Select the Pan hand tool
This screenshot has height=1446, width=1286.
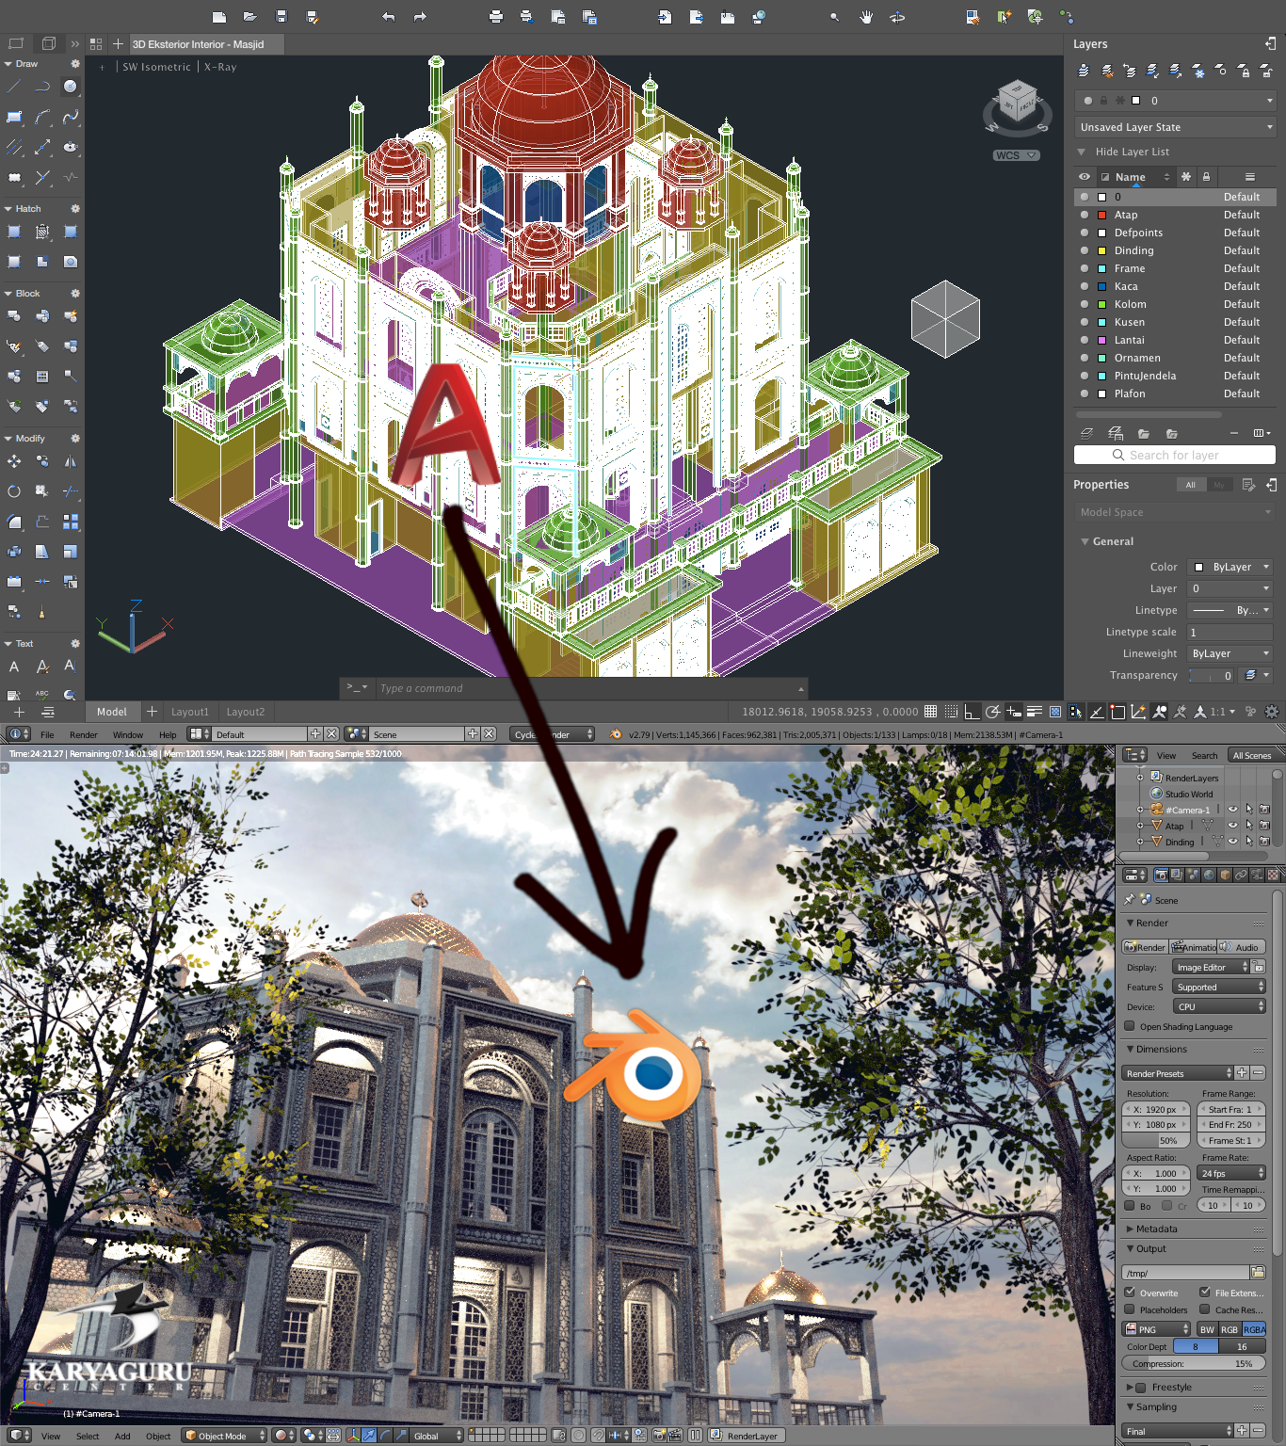(x=866, y=17)
